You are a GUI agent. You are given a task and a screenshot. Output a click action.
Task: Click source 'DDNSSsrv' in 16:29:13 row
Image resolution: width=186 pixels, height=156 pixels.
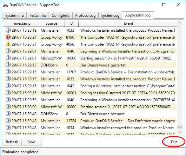point(49,65)
